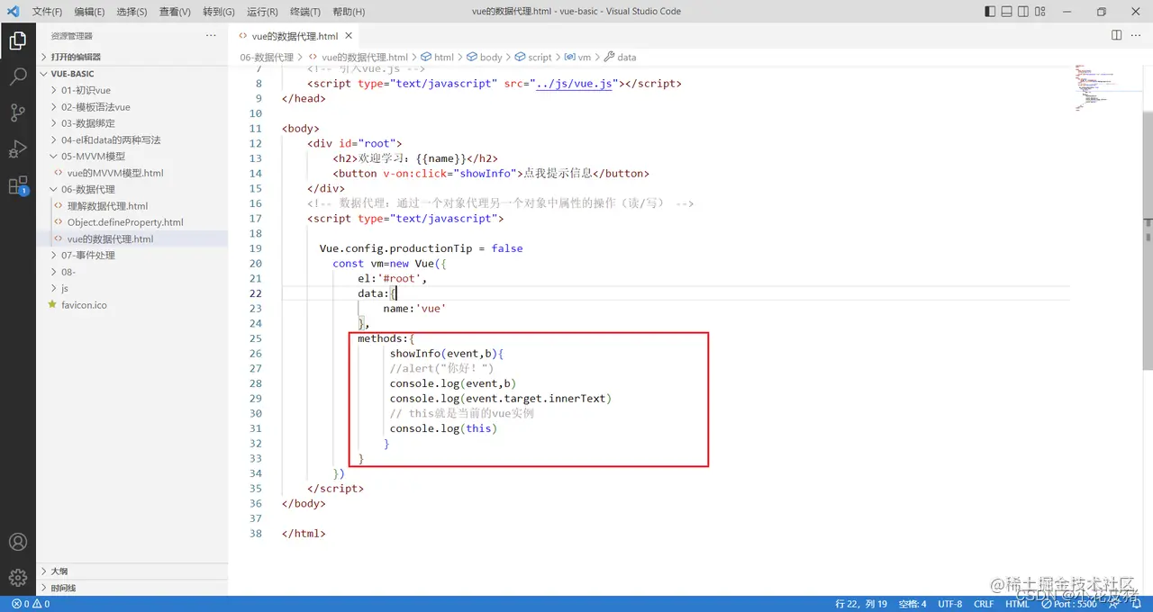Open the 选择(S) menu
This screenshot has width=1153, height=612.
132,12
